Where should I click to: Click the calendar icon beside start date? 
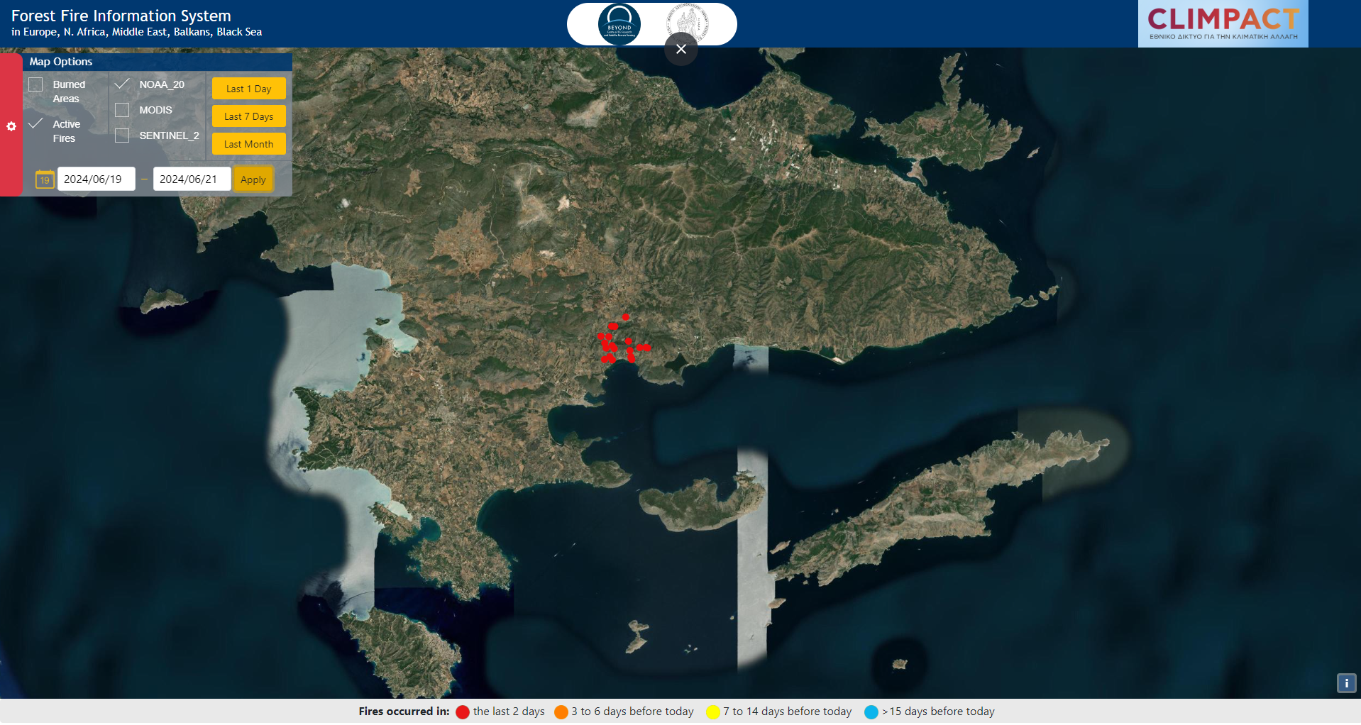coord(45,179)
